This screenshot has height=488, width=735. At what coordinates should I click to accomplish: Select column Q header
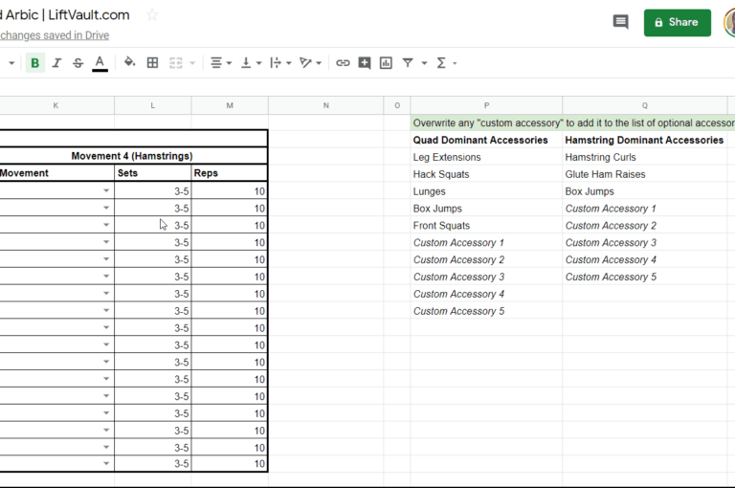point(644,105)
